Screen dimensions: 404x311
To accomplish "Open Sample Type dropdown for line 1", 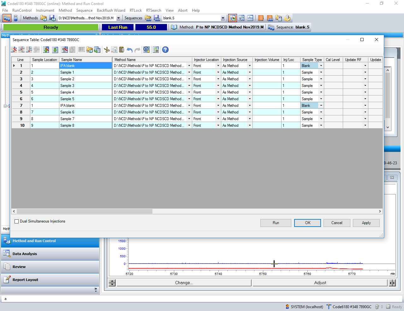I will click(321, 66).
